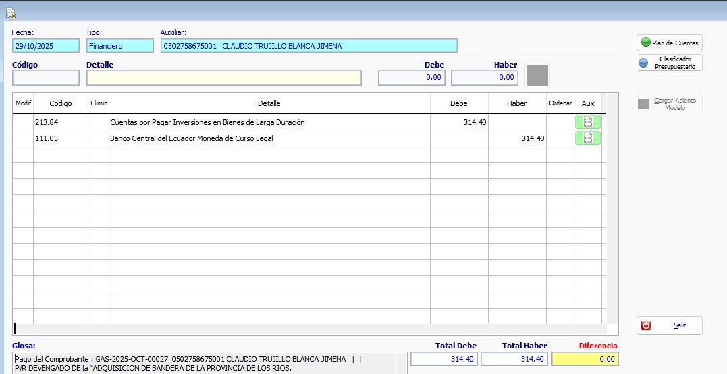This screenshot has width=727, height=374.
Task: Exit using the Salir button
Action: [669, 325]
